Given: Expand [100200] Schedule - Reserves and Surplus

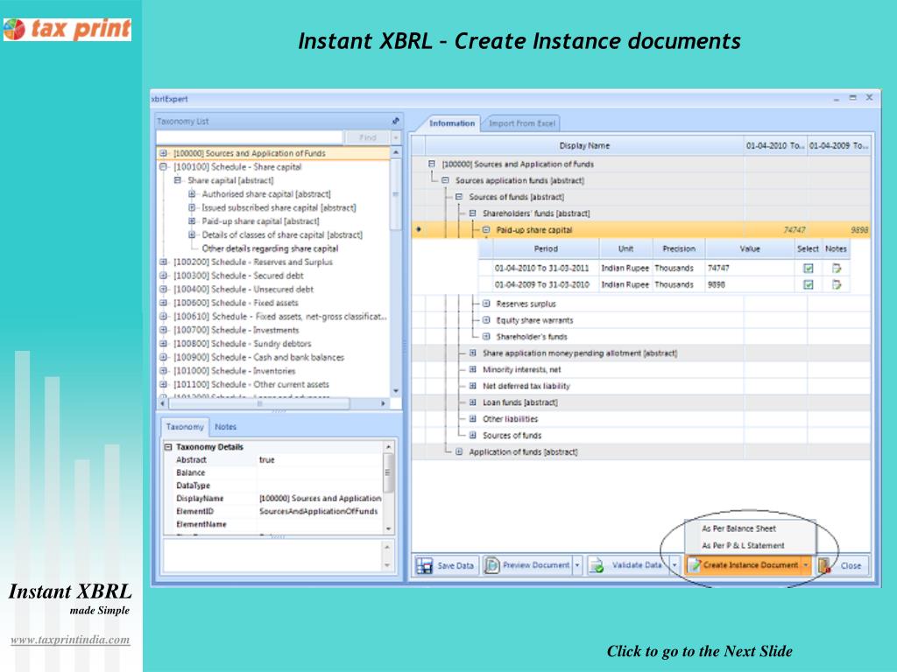Looking at the screenshot, I should click(x=163, y=262).
